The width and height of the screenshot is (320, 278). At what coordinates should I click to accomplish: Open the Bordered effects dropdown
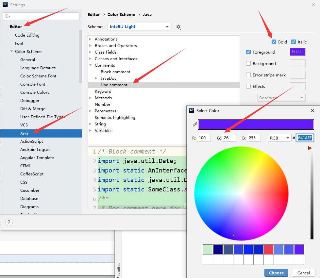coord(281,98)
